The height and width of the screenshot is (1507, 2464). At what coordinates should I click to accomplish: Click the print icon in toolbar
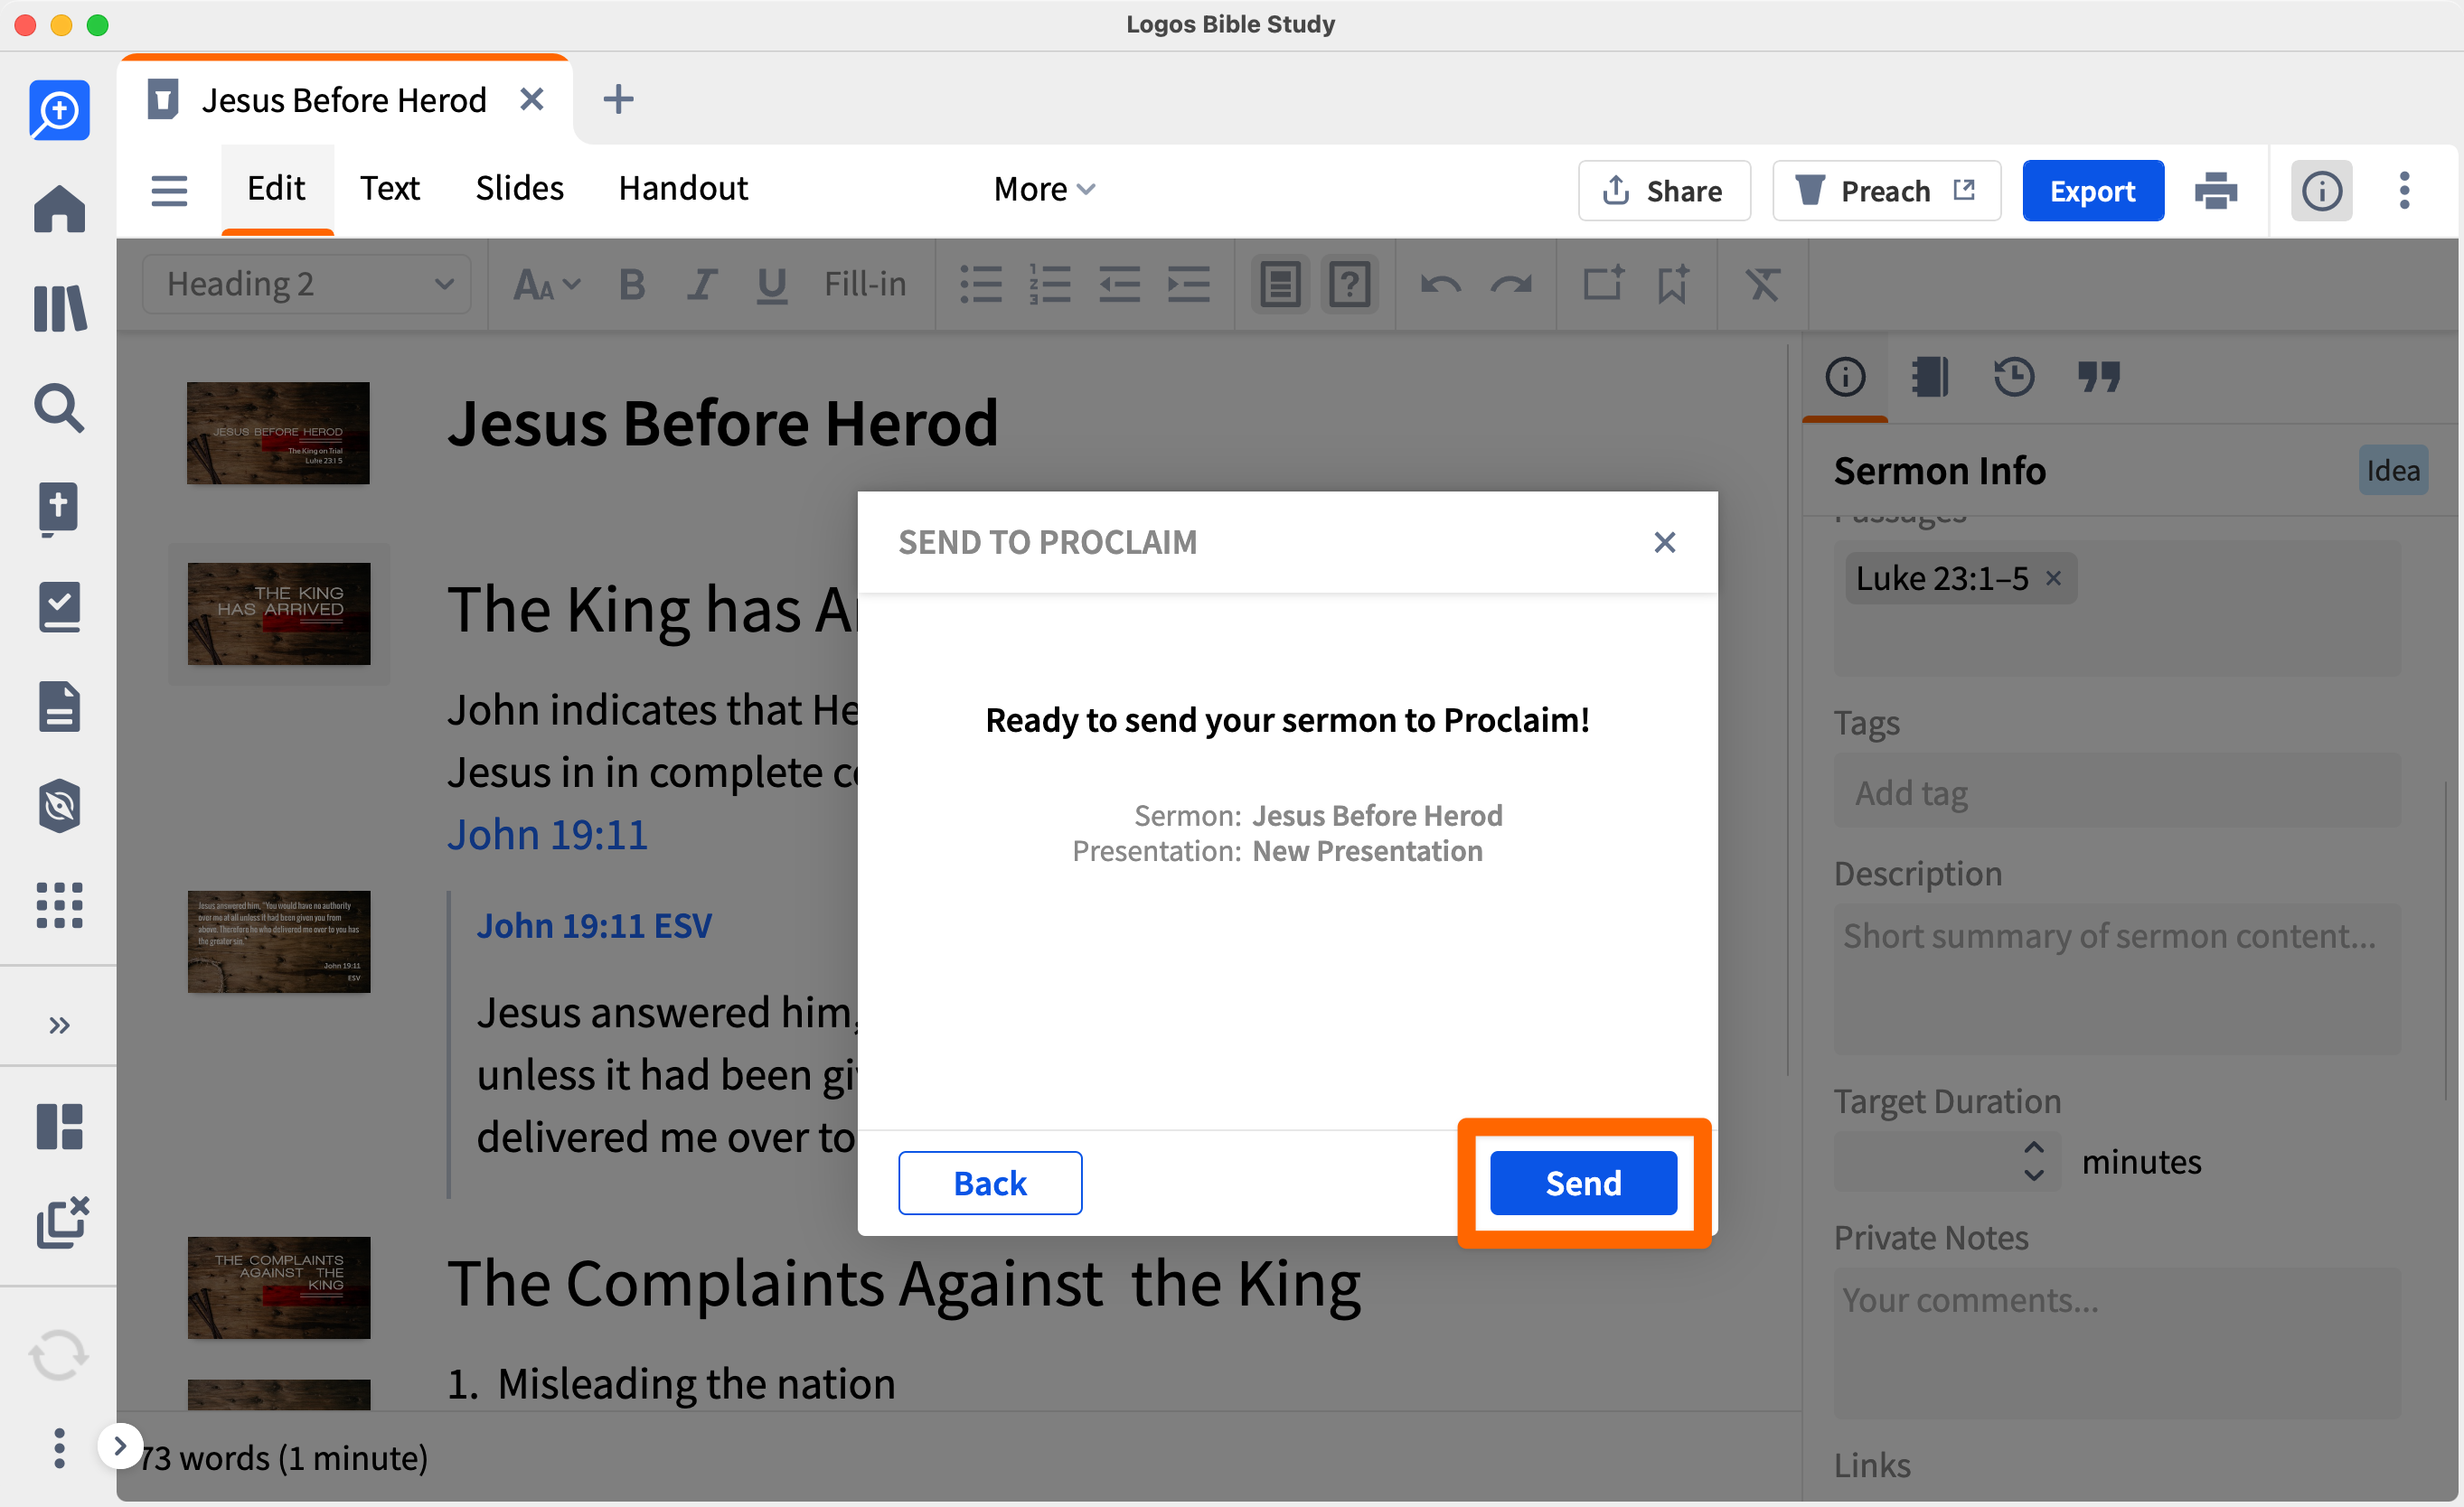point(2215,190)
